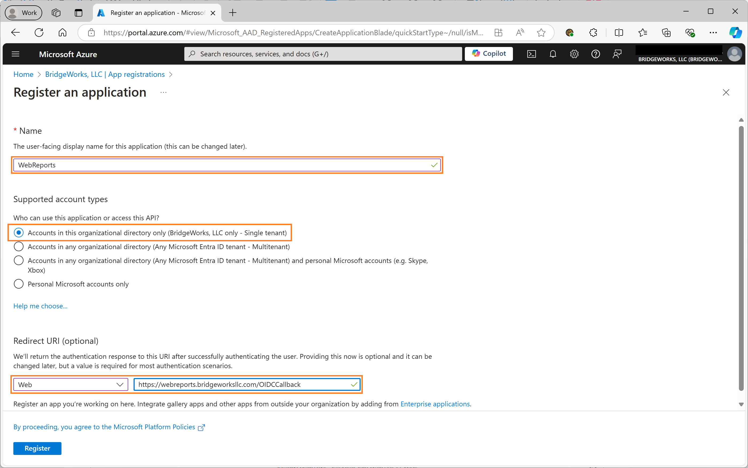The height and width of the screenshot is (468, 748).
Task: Open the Azure portal settings gear
Action: pos(574,54)
